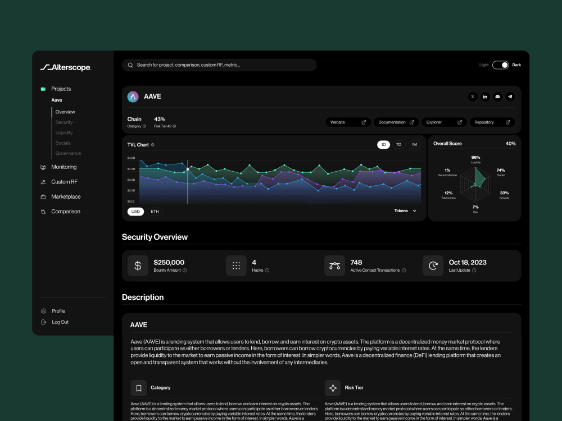Click the Projects folder icon in sidebar

pyautogui.click(x=43, y=89)
